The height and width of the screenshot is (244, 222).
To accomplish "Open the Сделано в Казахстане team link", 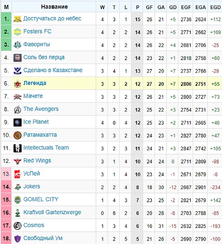I will (53, 70).
